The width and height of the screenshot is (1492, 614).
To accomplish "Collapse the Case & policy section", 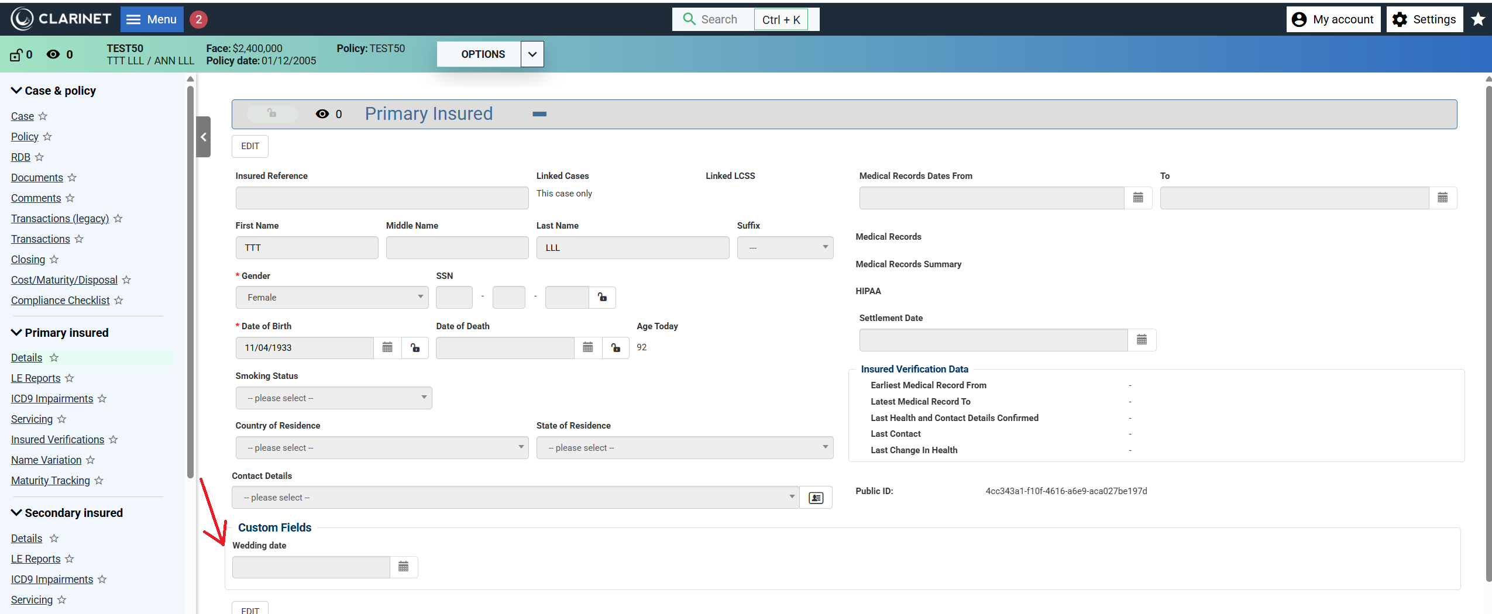I will [16, 91].
